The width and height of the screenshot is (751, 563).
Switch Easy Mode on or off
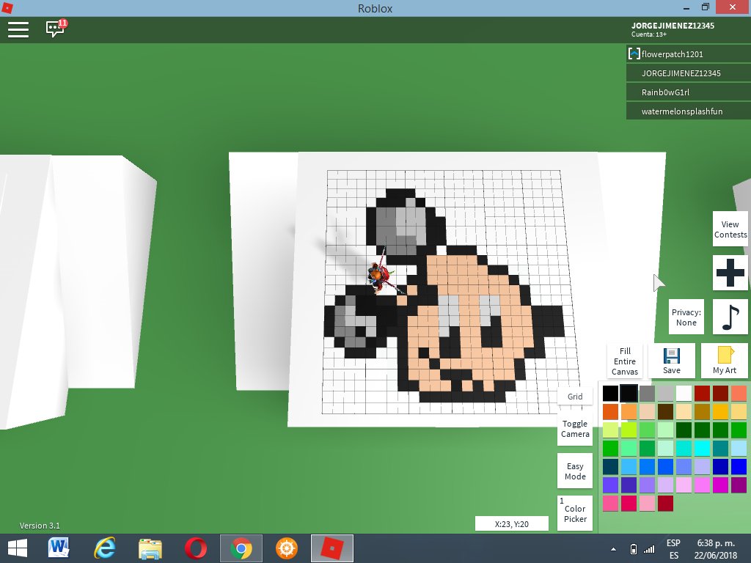(x=575, y=471)
